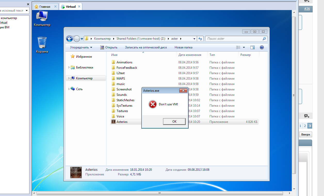Open the recent locations dropdown arrow
324x196 pixels.
82,39
